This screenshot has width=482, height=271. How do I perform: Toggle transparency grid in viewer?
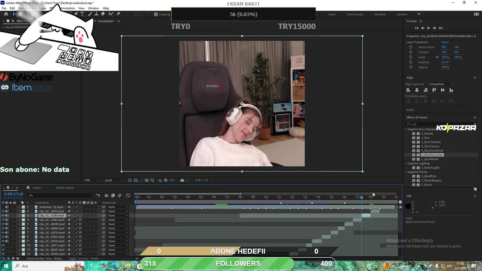pos(136,180)
